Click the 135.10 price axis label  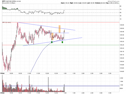[x=122, y=55]
